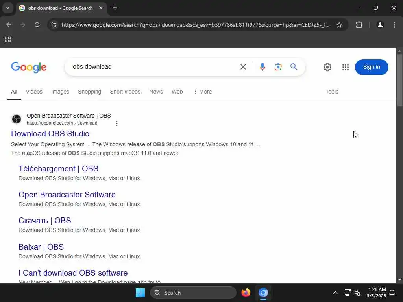Open the Téléchargement | OBS link
The height and width of the screenshot is (302, 403).
pos(58,169)
